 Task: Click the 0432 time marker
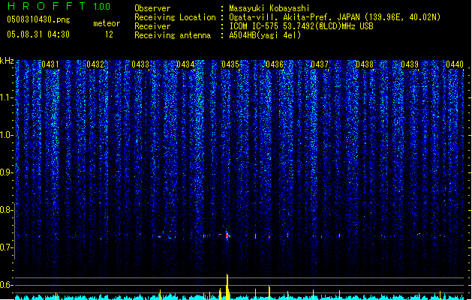(95, 64)
